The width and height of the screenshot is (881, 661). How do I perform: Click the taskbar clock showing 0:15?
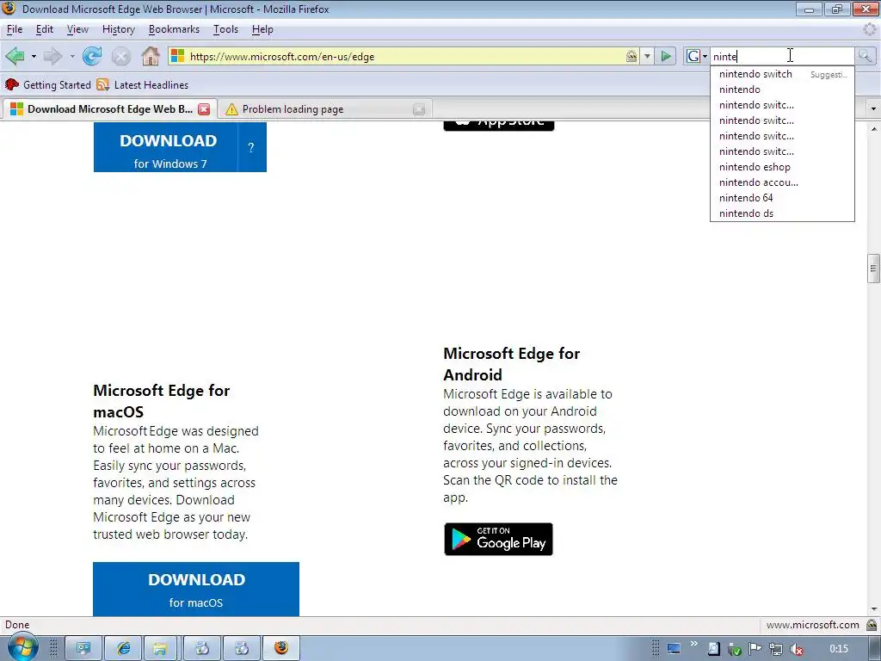[x=838, y=649]
